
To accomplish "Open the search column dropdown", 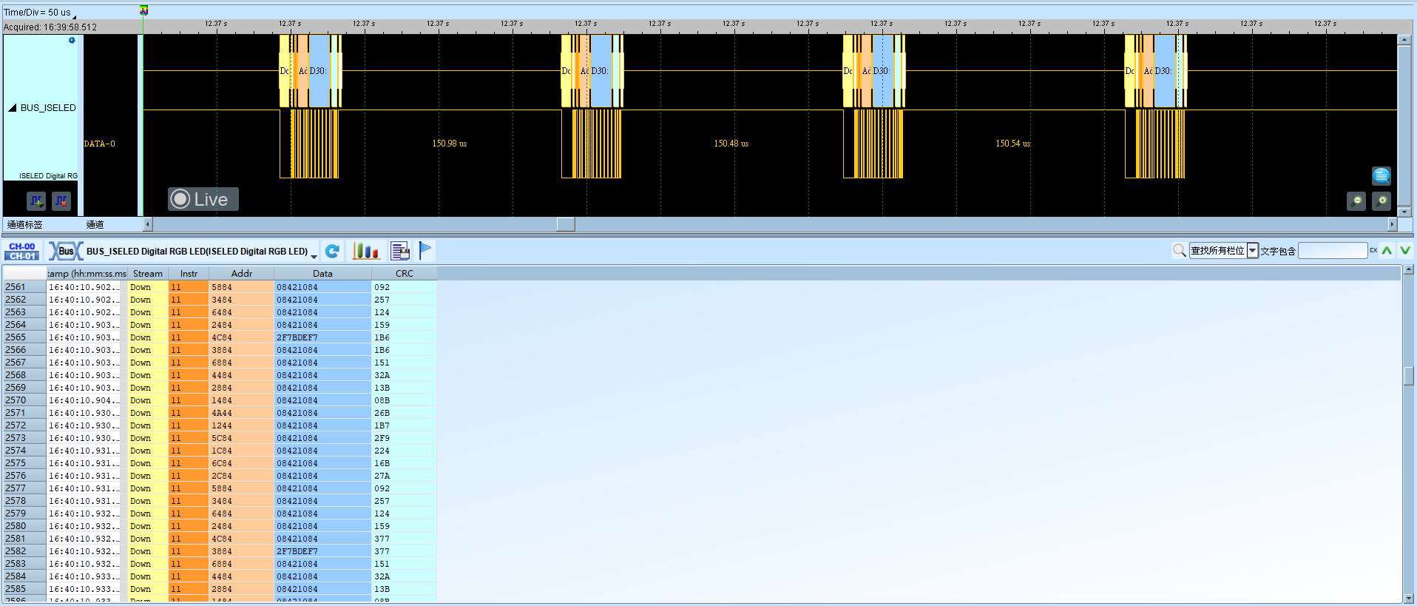I will click(x=1253, y=251).
